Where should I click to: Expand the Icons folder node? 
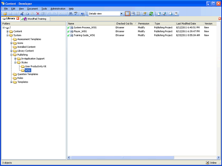pyautogui.click(x=11, y=43)
